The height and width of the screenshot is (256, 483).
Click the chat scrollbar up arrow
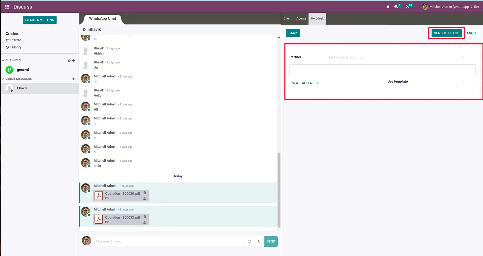279,37
